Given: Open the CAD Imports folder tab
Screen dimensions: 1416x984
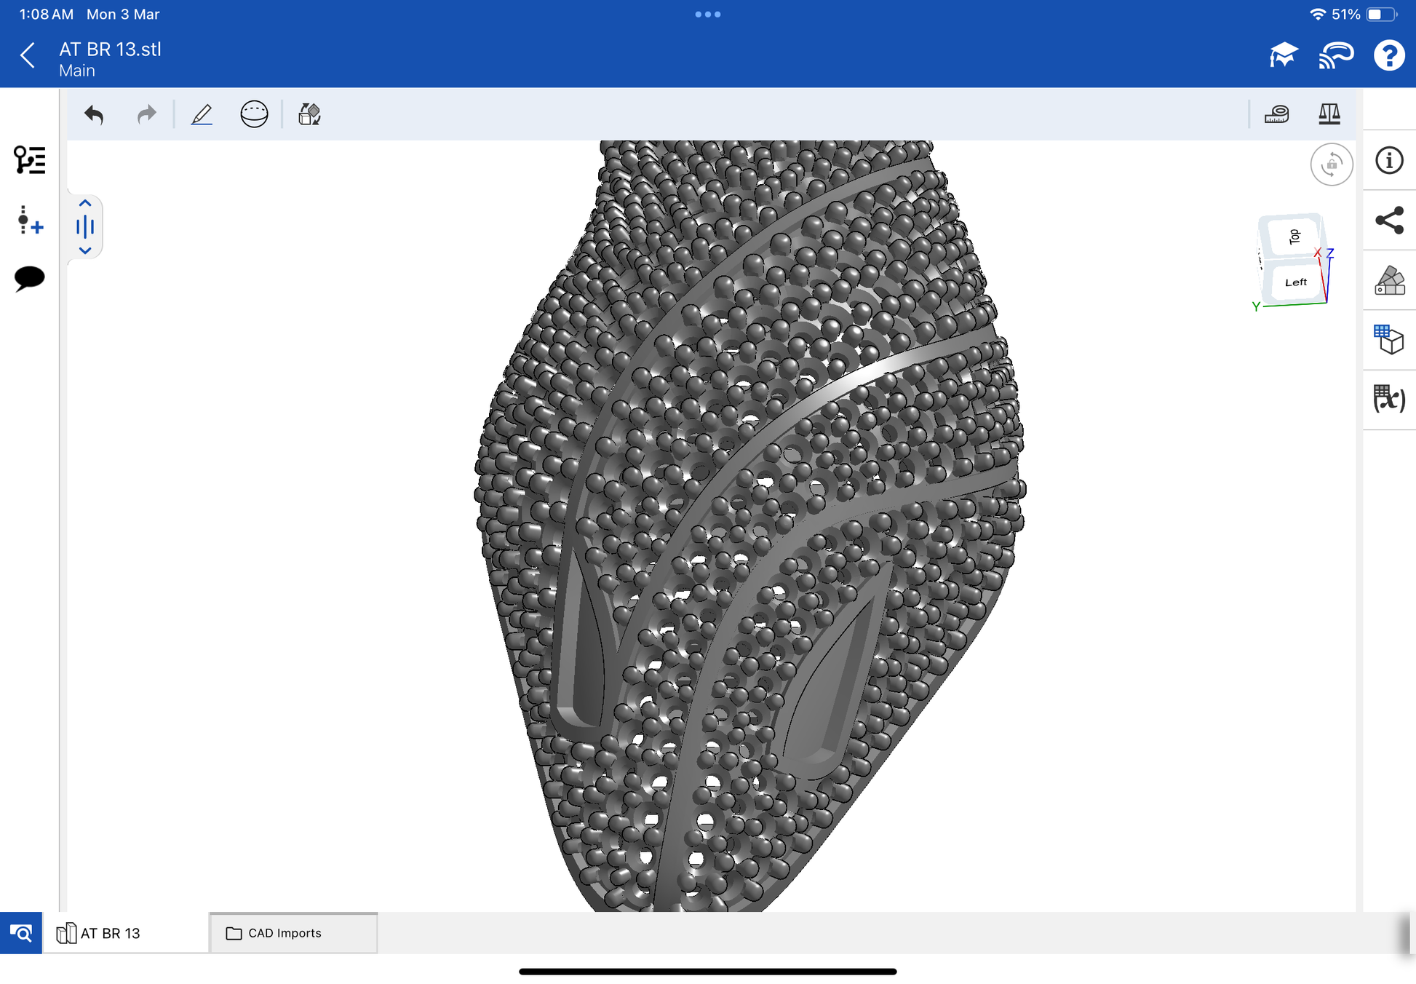Looking at the screenshot, I should (284, 933).
